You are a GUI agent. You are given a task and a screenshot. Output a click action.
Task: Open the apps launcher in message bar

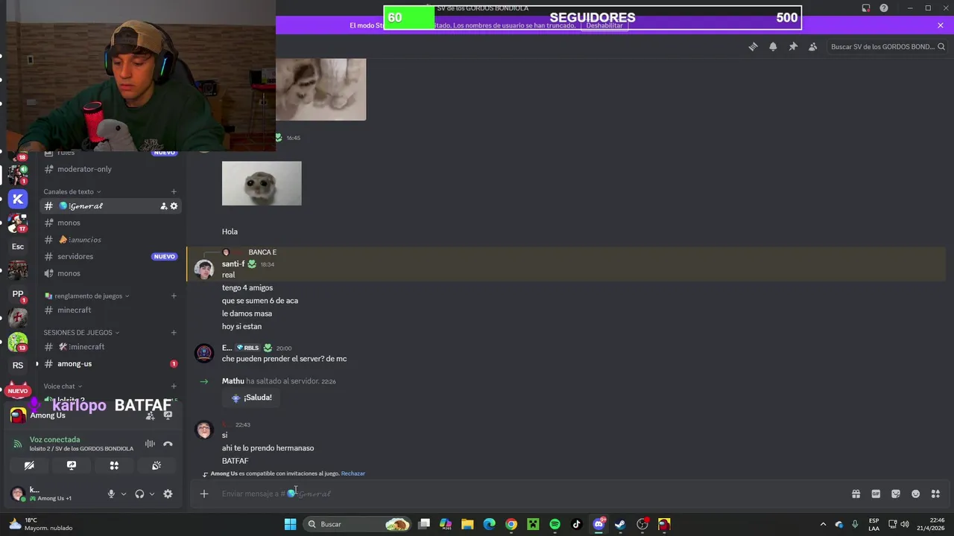(x=935, y=494)
